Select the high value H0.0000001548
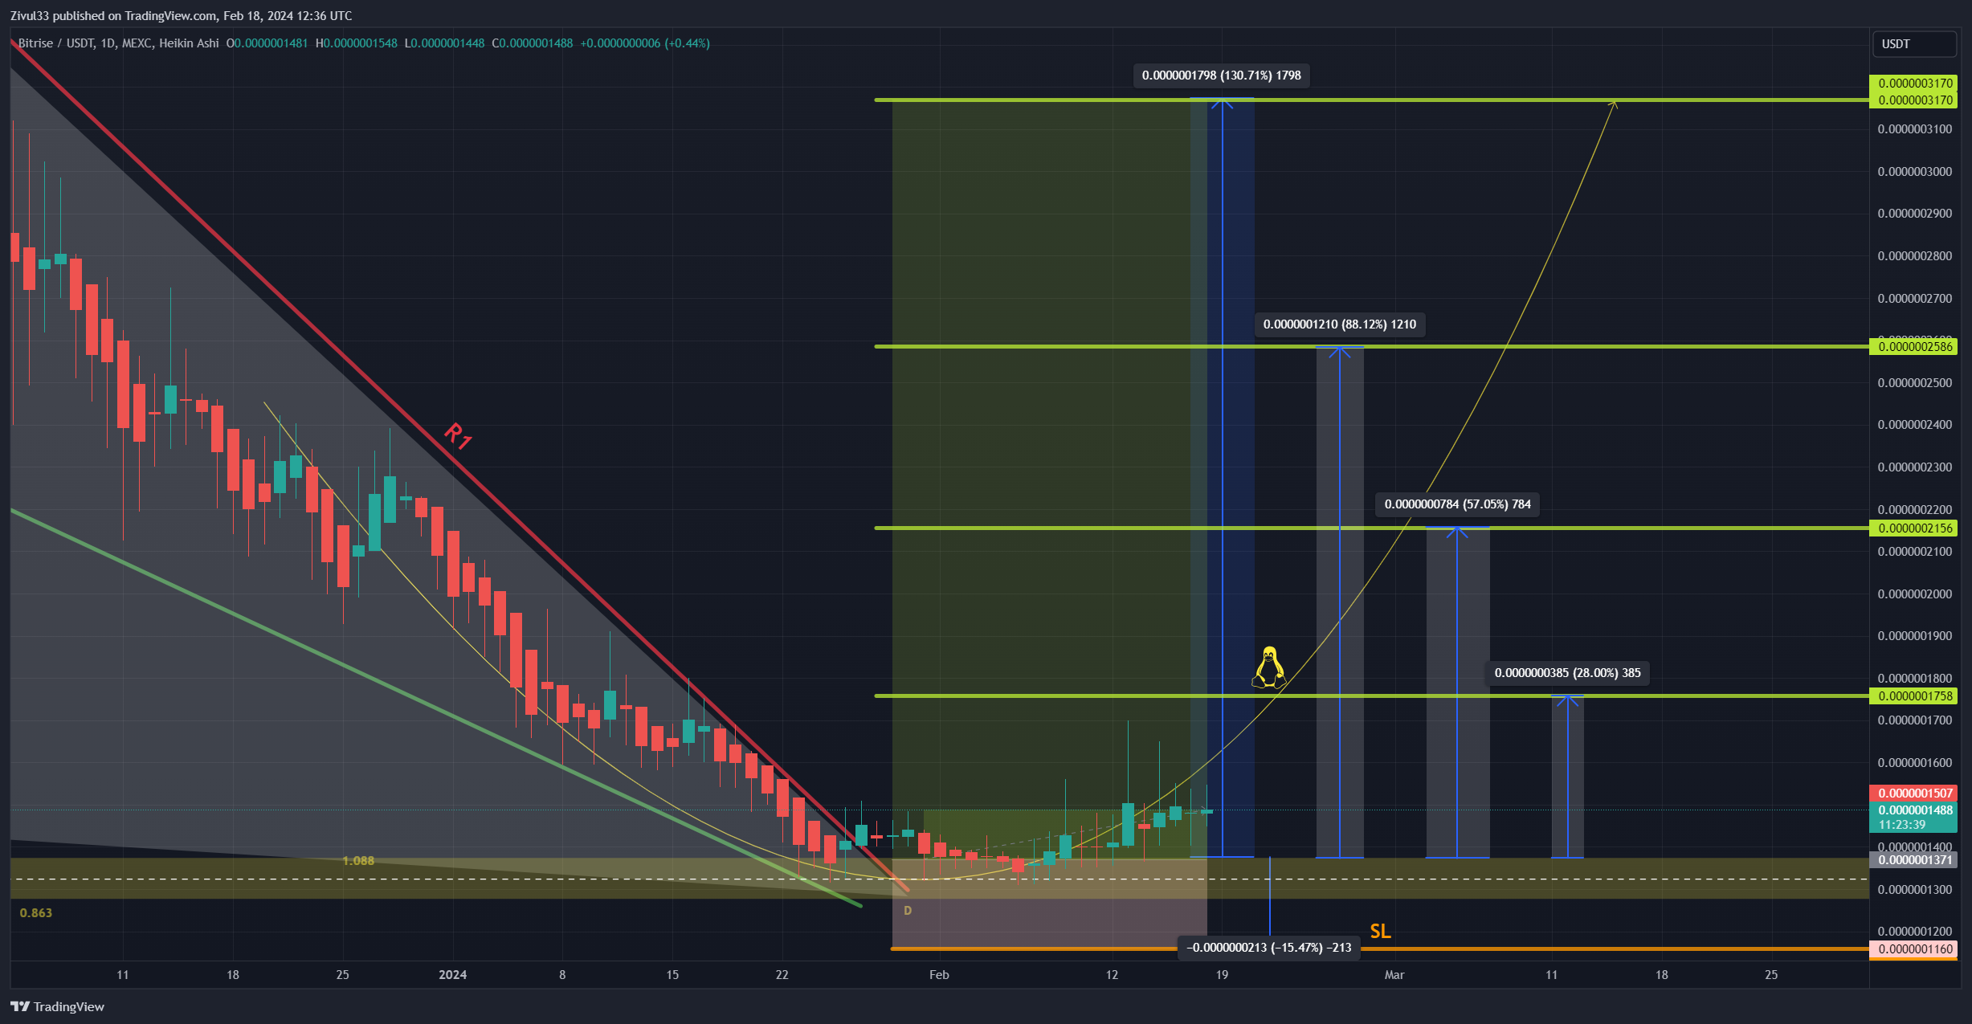Viewport: 1972px width, 1024px height. pyautogui.click(x=356, y=43)
